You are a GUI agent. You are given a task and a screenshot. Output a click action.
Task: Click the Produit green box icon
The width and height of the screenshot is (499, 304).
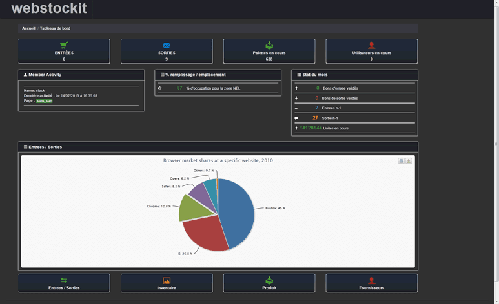tap(269, 280)
